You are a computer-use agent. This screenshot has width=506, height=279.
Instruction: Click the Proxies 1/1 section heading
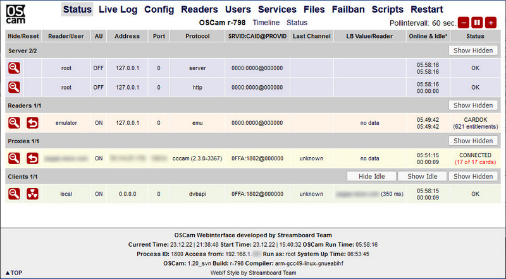coord(23,141)
